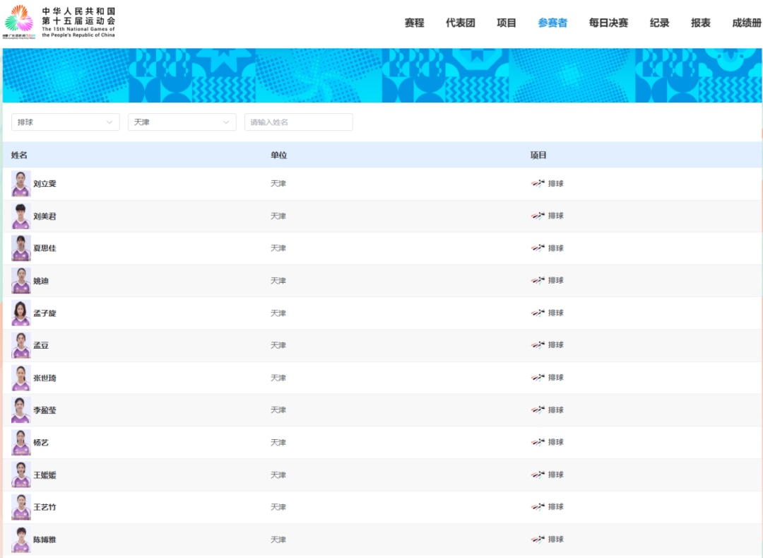763x558 pixels.
Task: Go to the 代表团 menu item
Action: click(460, 23)
